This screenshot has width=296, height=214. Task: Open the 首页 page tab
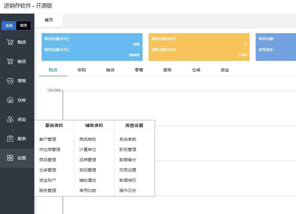(49, 20)
